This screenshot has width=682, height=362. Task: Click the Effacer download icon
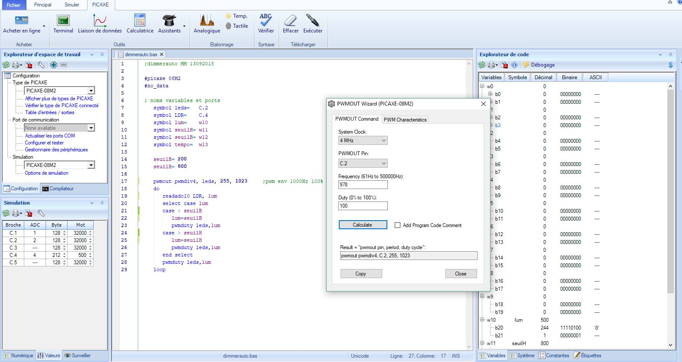(290, 24)
